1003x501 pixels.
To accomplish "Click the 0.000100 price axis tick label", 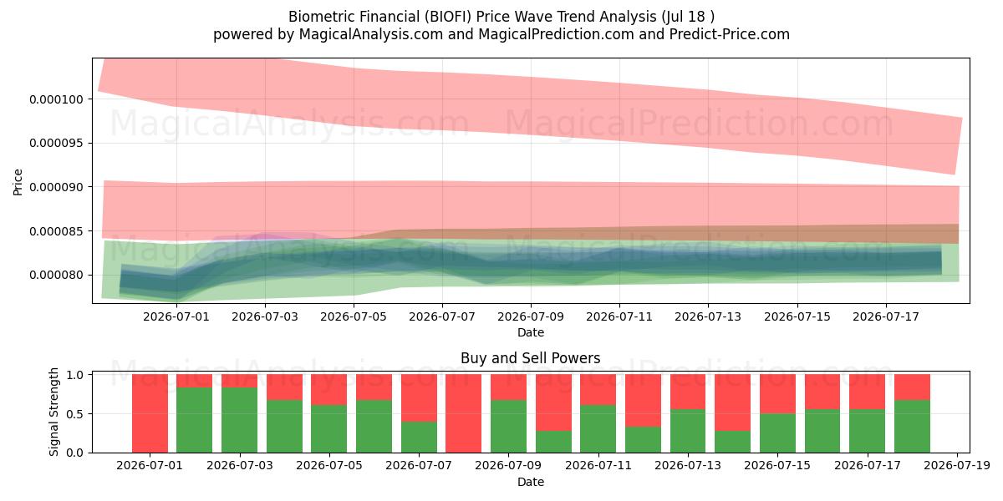I will point(57,99).
